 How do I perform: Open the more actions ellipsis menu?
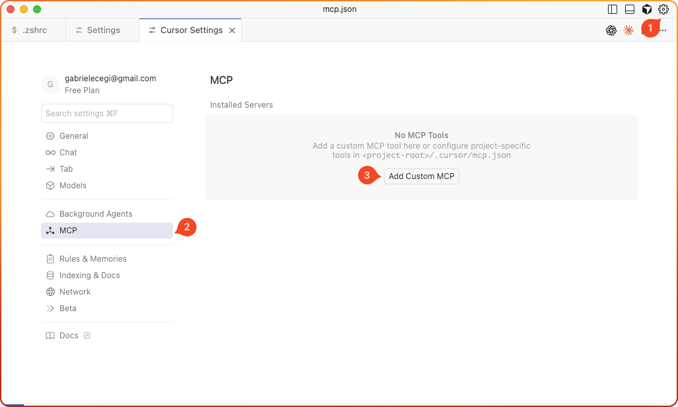[x=663, y=31]
